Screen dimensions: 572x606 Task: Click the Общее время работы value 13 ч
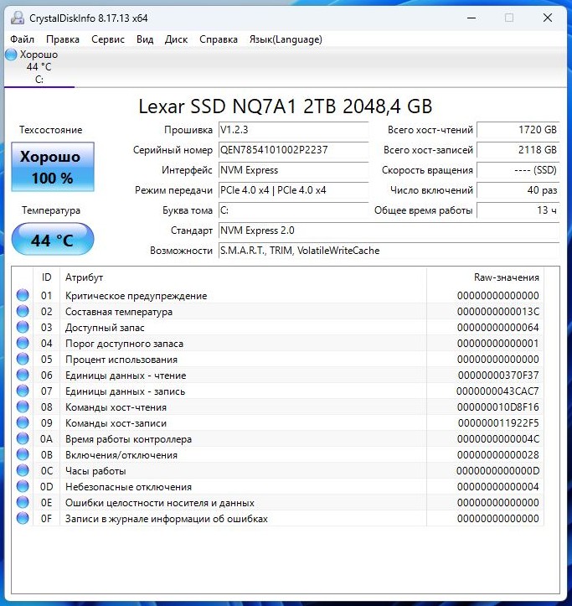518,210
